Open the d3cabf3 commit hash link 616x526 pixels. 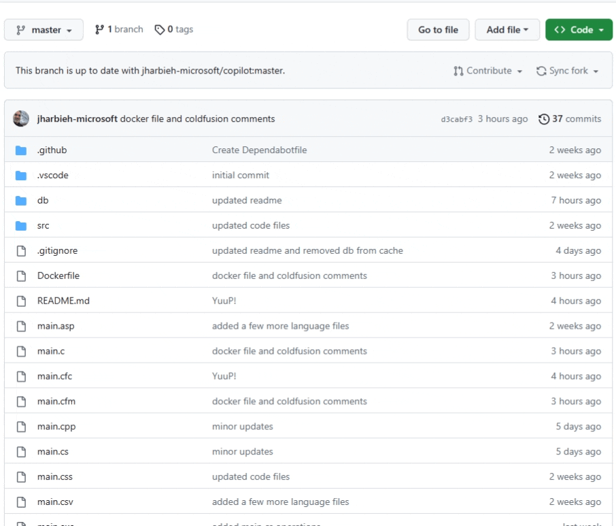tap(456, 119)
